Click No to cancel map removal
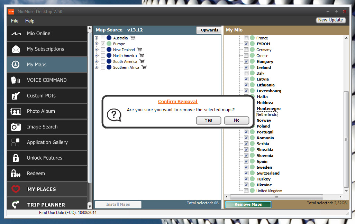Image resolution: width=355 pixels, height=224 pixels. [x=237, y=120]
